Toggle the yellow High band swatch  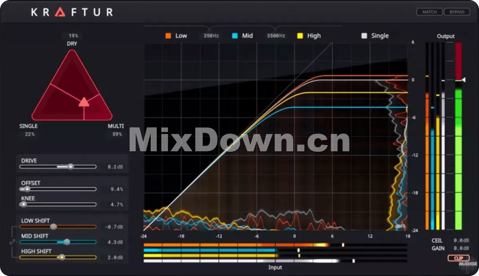click(300, 35)
